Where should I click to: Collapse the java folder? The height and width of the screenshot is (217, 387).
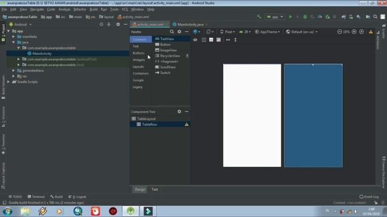click(x=13, y=42)
